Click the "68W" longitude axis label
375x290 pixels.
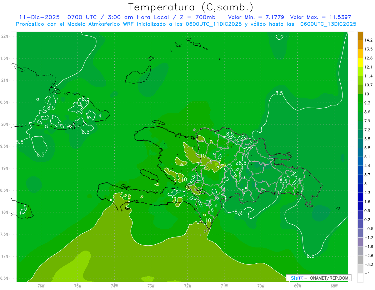334,286
